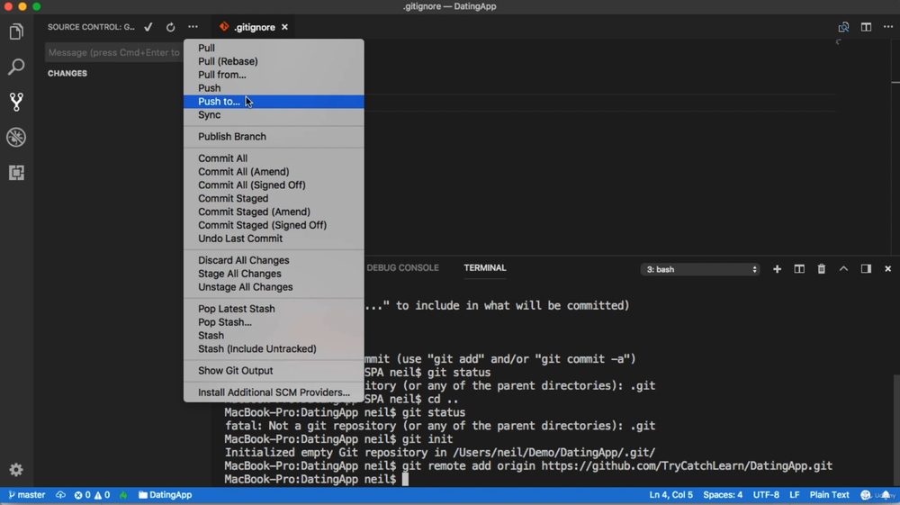Viewport: 900px width, 505px height.
Task: Select Commit All (Signed Off) entry
Action: (274, 185)
